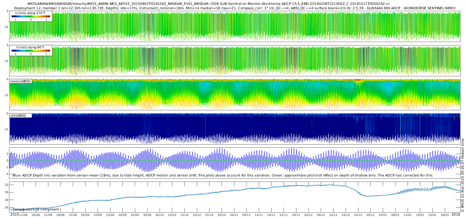Click the 30/09 date tick label

(147, 215)
